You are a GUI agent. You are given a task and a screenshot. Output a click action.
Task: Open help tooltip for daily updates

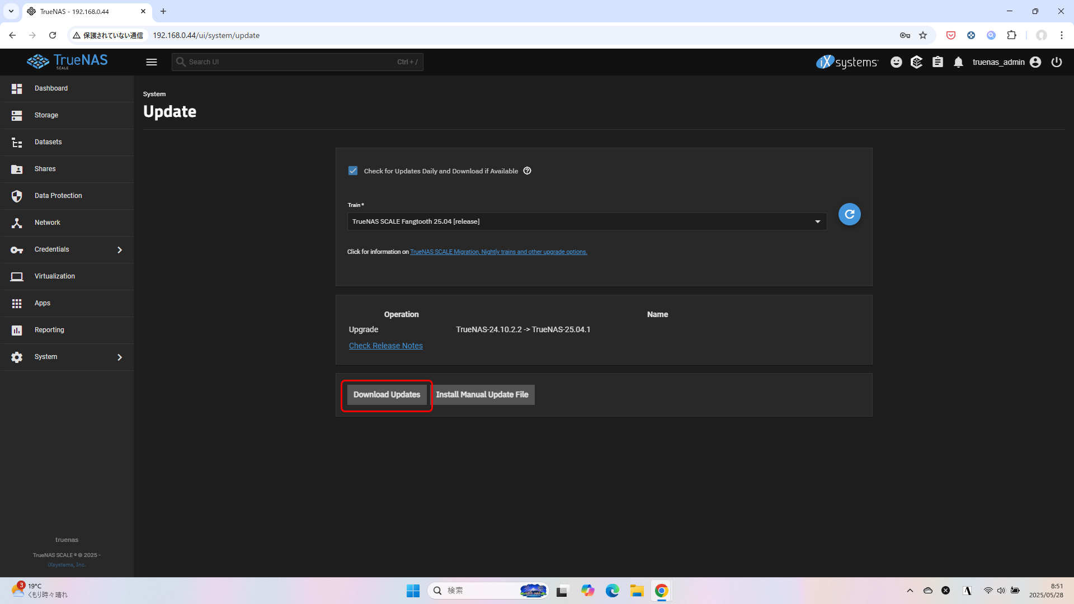point(527,171)
